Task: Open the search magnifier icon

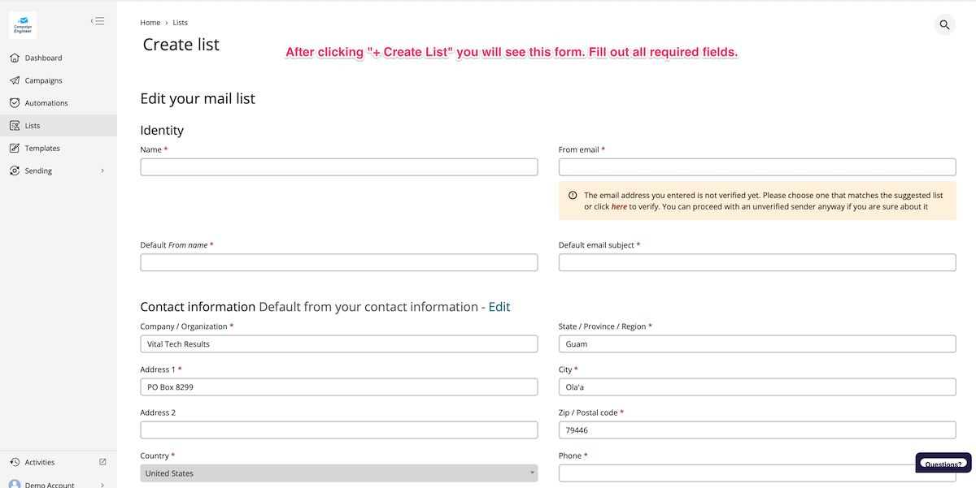Action: point(944,24)
